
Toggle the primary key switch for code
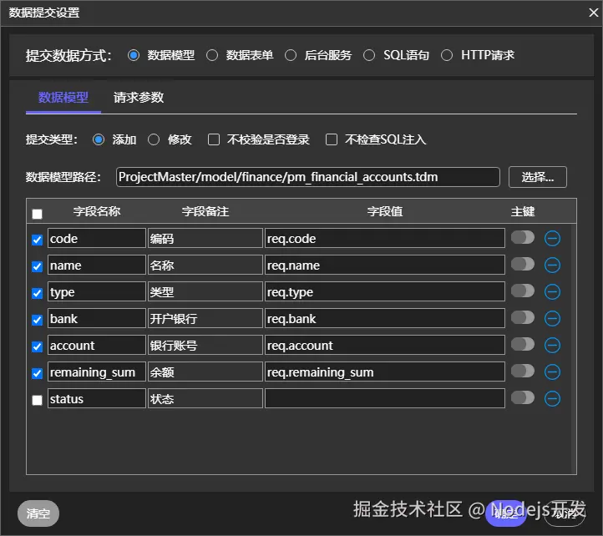pos(523,238)
